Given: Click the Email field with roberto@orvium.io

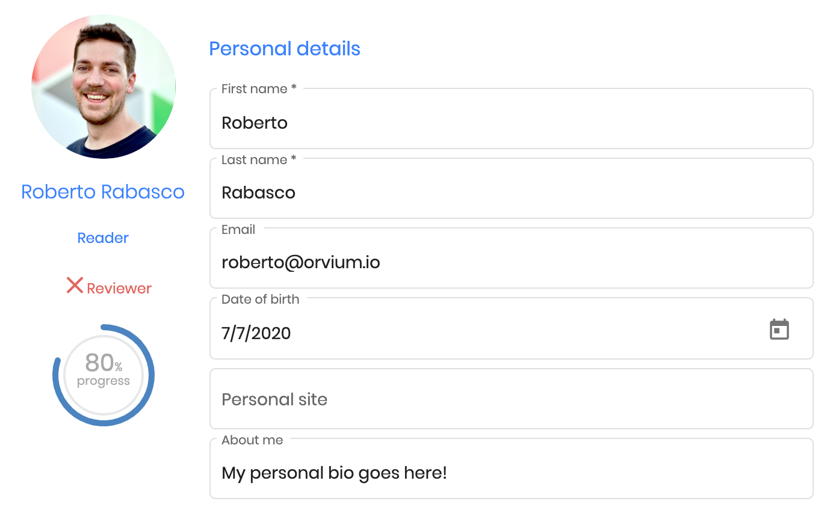Looking at the screenshot, I should (512, 258).
